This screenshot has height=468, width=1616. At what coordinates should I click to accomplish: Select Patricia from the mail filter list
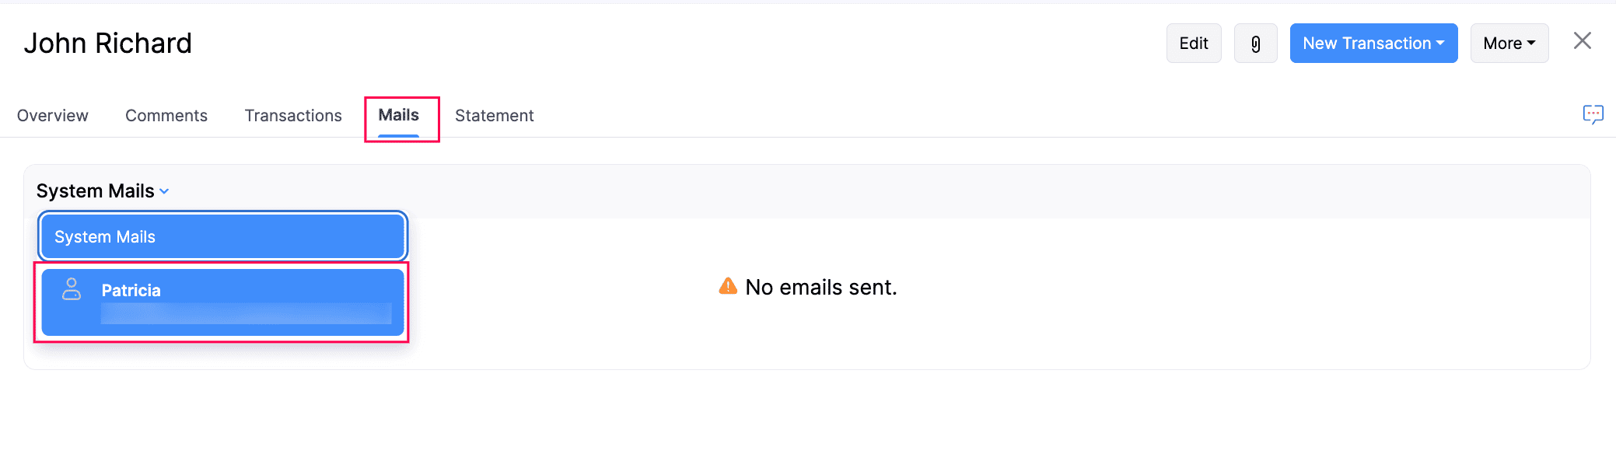click(x=222, y=302)
